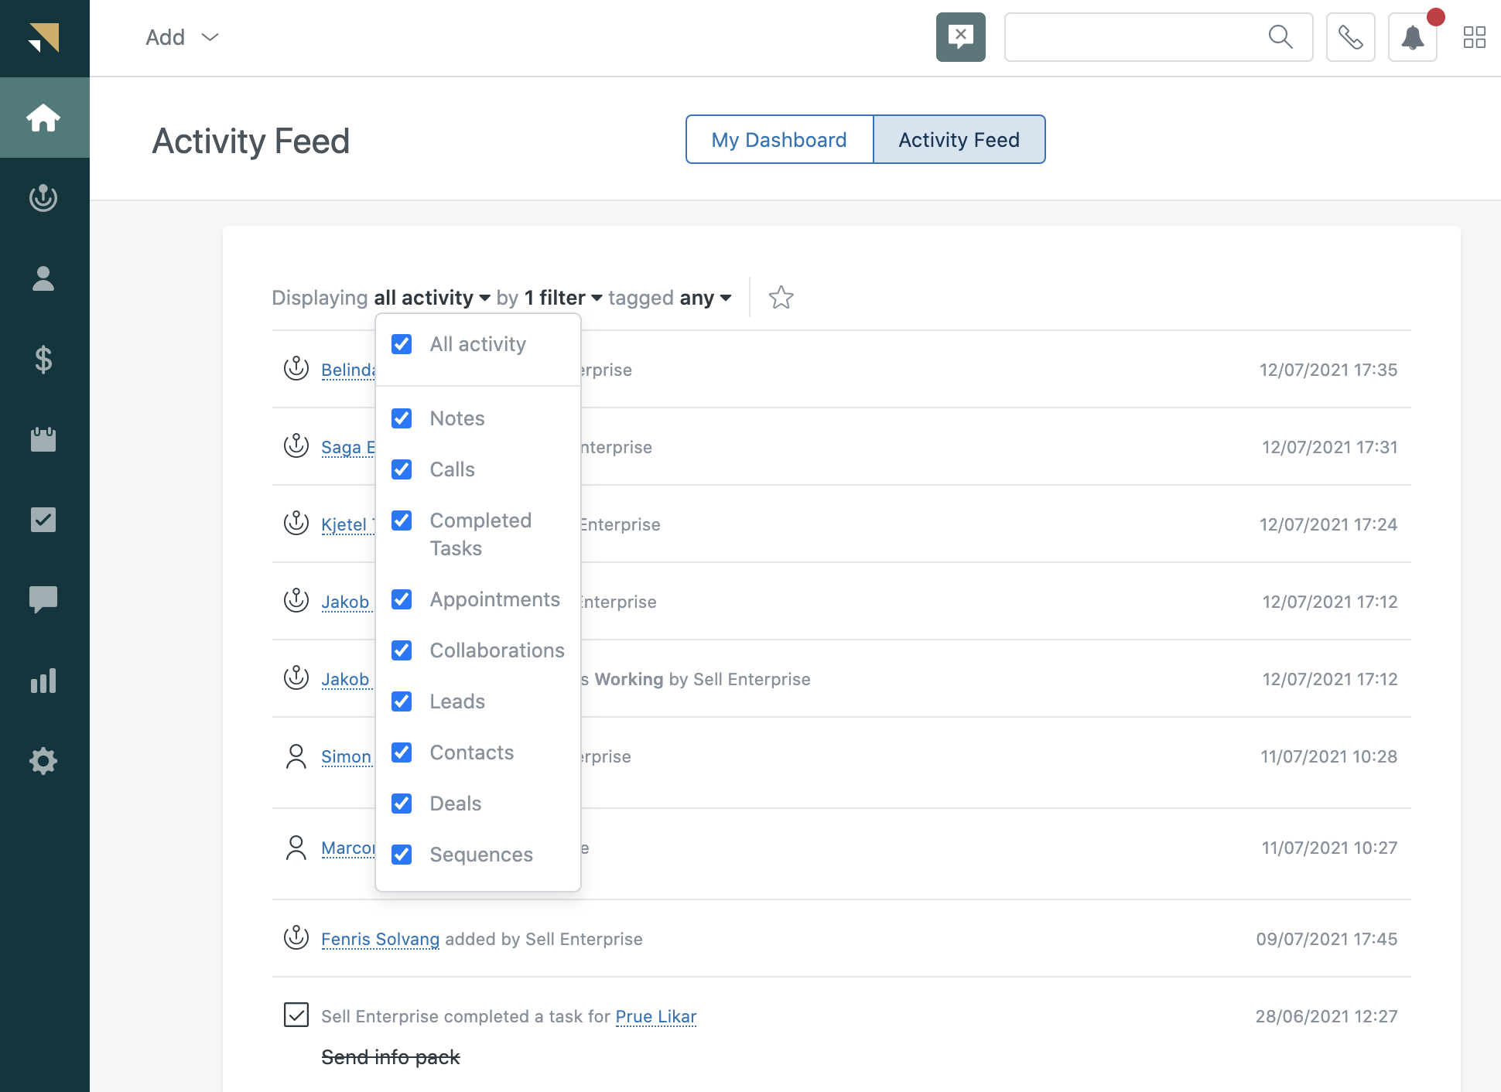Select the Activity Feed tab

click(x=959, y=140)
